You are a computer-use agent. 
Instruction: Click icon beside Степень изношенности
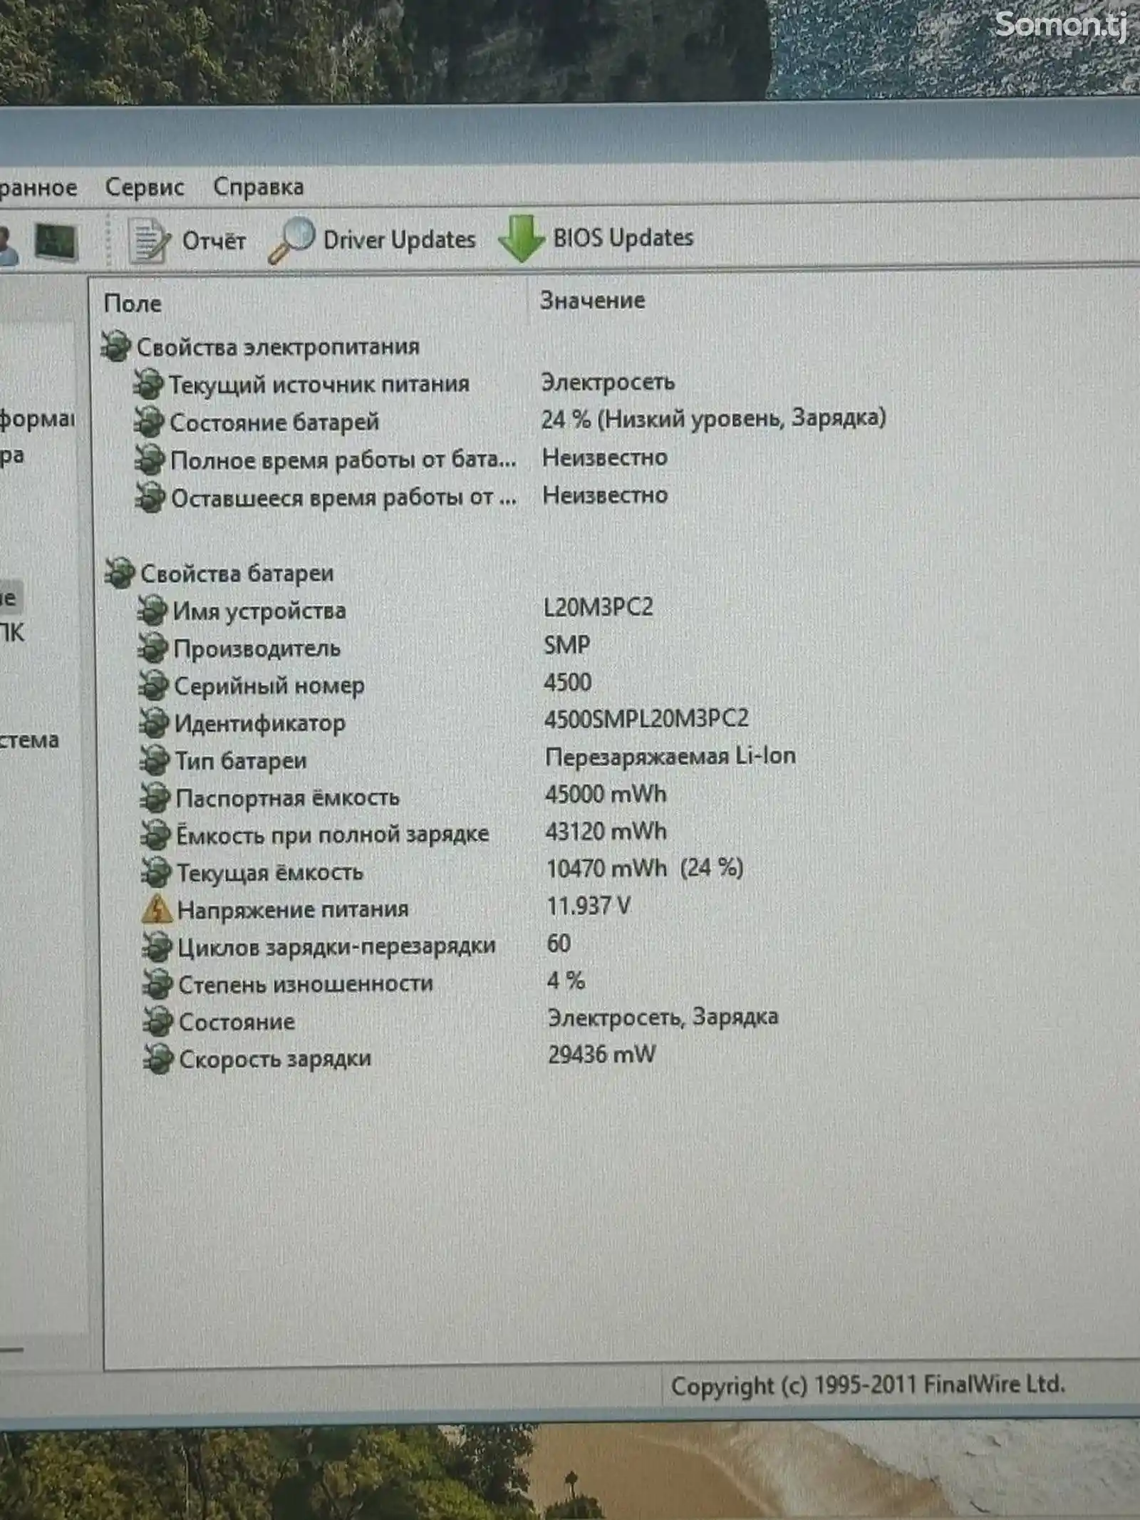click(157, 985)
